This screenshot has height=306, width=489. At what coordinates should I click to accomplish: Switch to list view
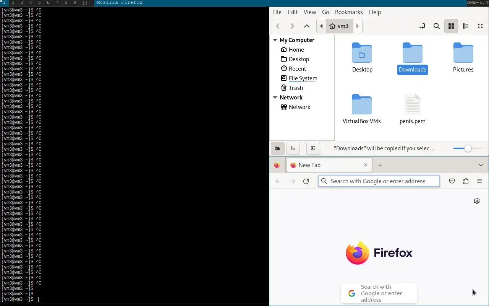(x=466, y=26)
